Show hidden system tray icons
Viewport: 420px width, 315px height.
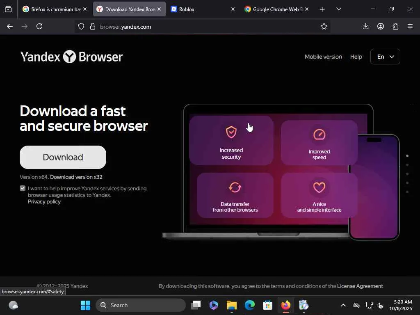(x=343, y=305)
